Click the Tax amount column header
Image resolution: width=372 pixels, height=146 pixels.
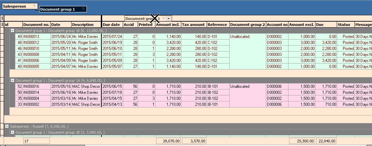[193, 25]
